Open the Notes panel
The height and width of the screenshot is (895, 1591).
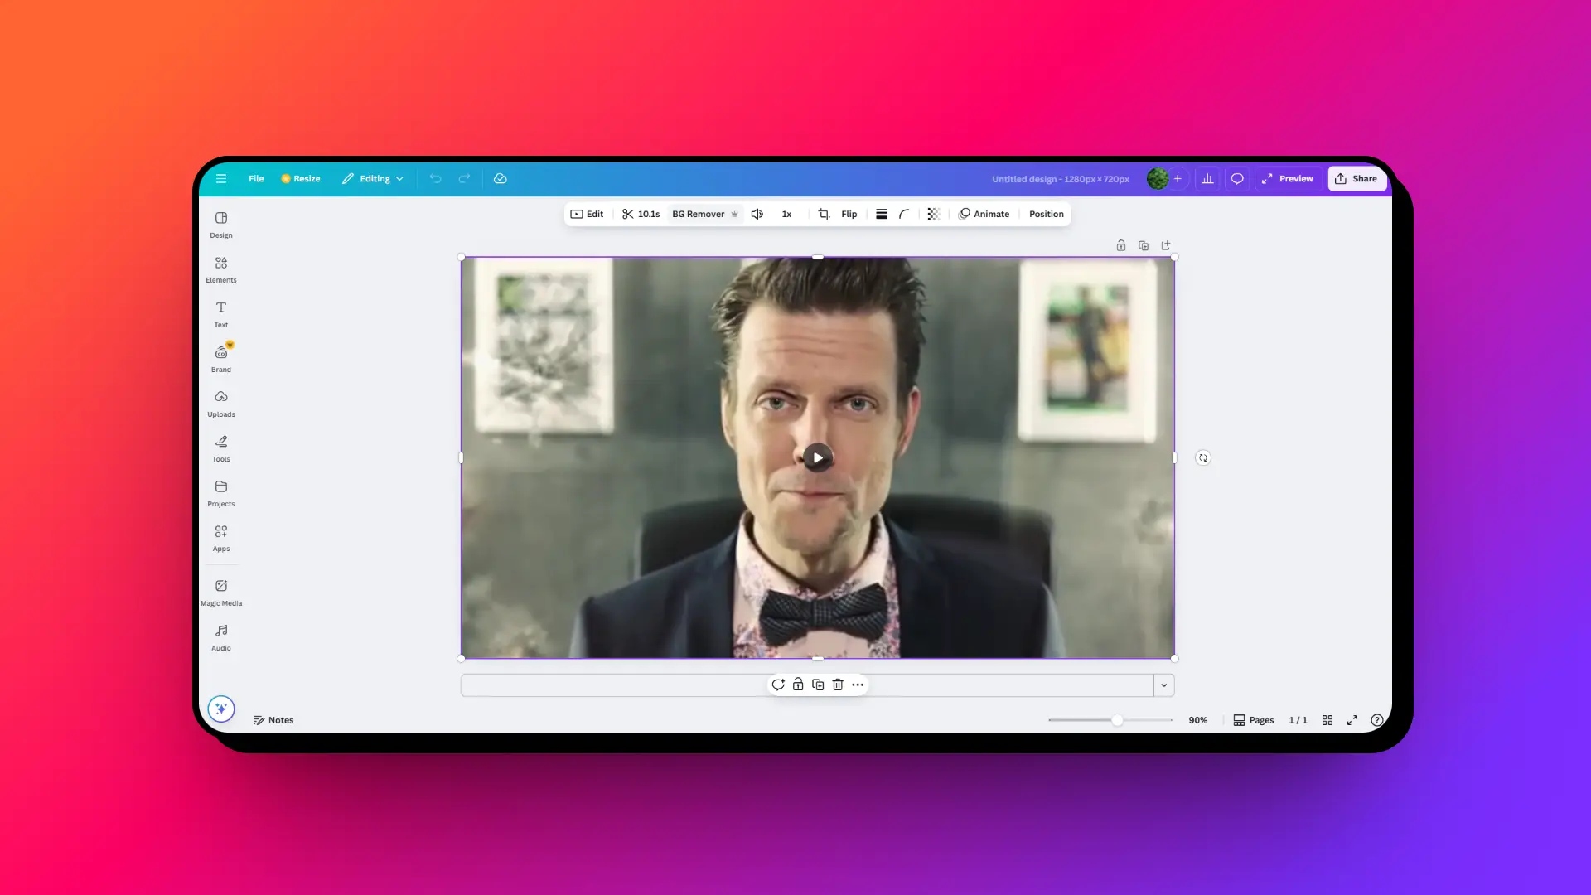[273, 720]
